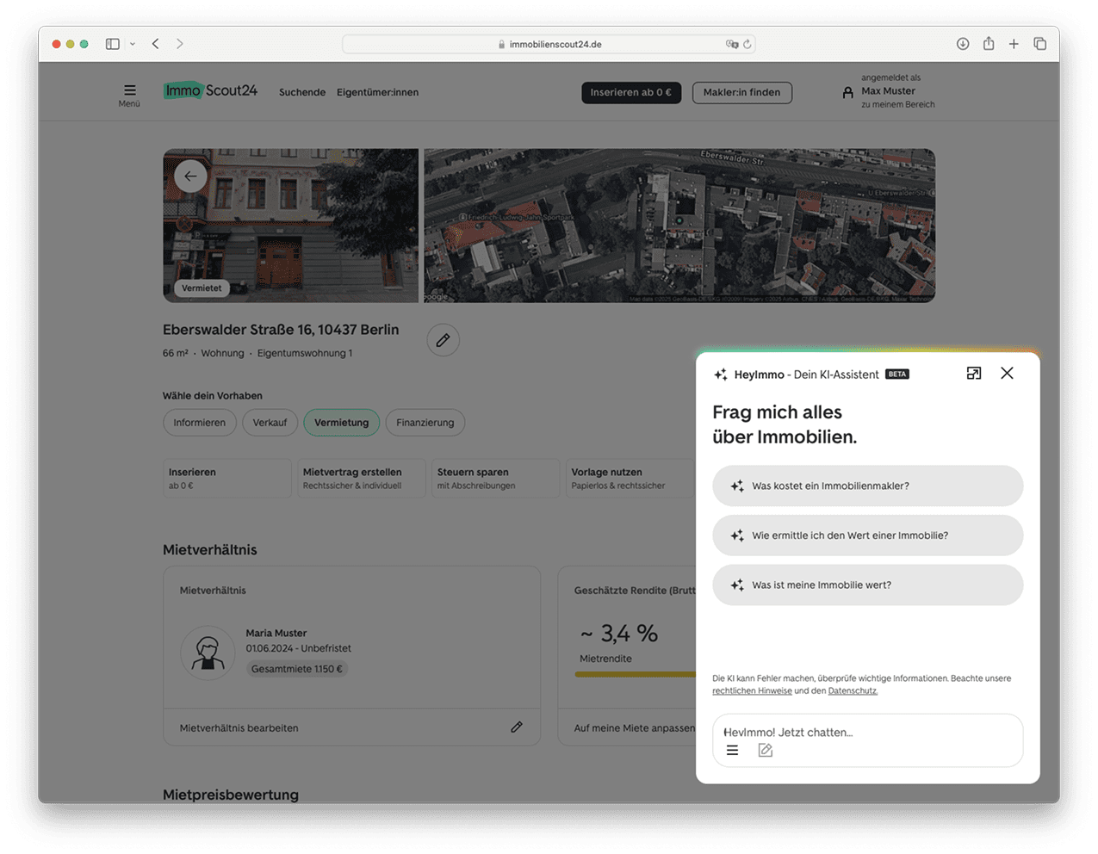Click the Safari share icon

tap(988, 44)
